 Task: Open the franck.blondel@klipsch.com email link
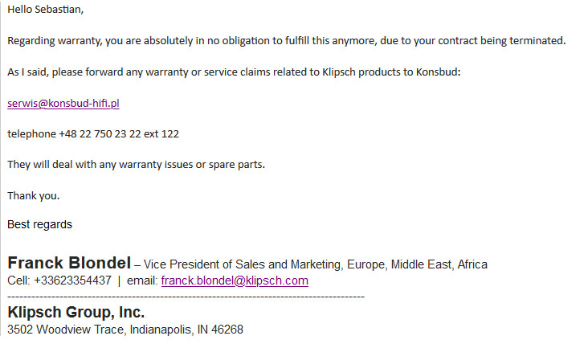[235, 281]
